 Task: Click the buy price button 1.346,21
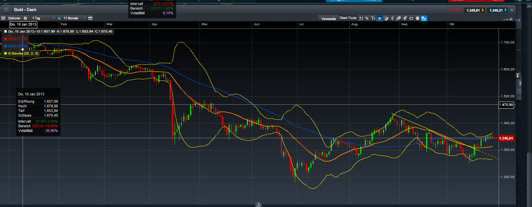(498, 10)
